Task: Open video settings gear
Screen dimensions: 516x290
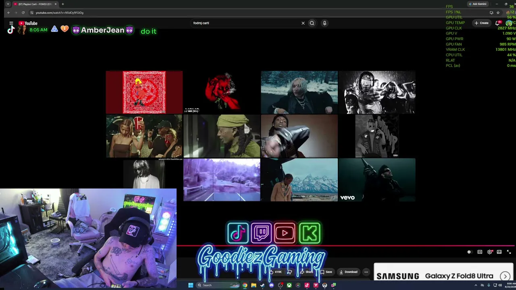Action: coord(489,252)
